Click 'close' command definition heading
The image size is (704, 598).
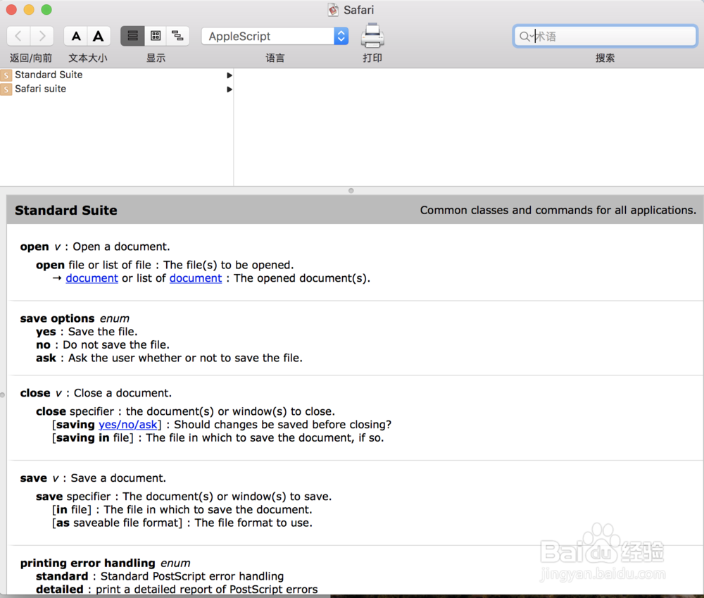coord(96,393)
